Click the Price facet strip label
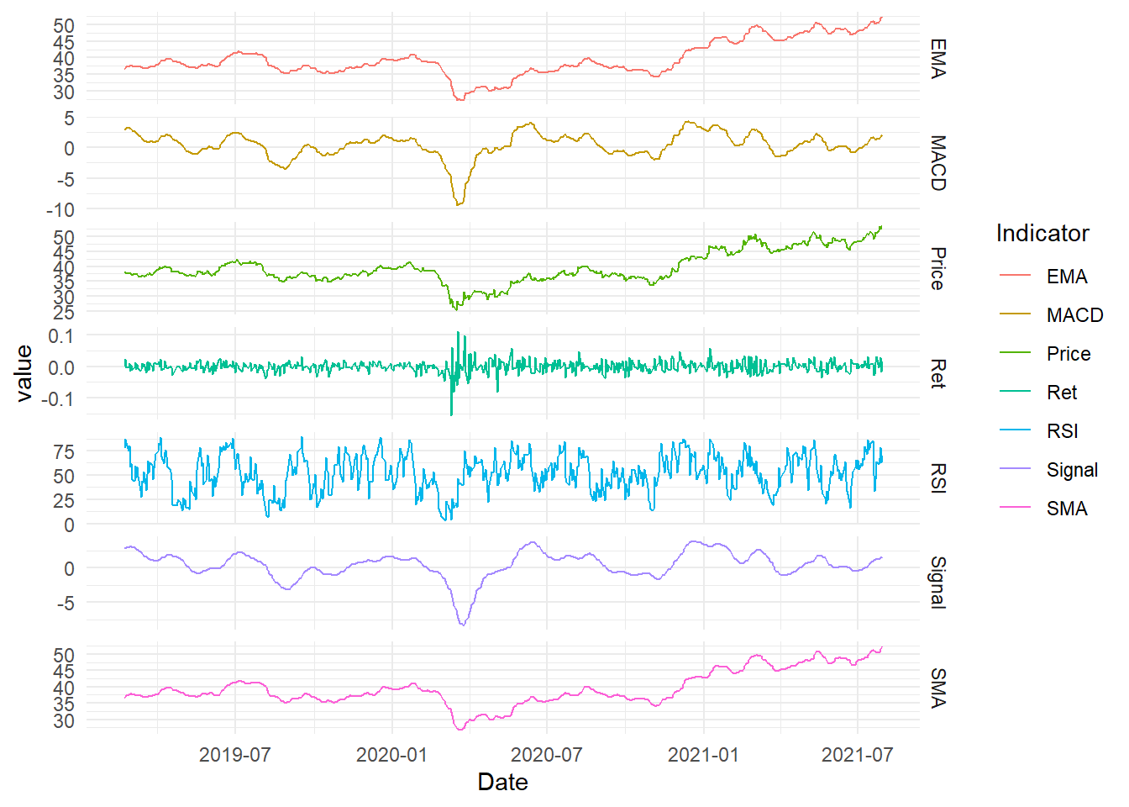 click(x=937, y=268)
